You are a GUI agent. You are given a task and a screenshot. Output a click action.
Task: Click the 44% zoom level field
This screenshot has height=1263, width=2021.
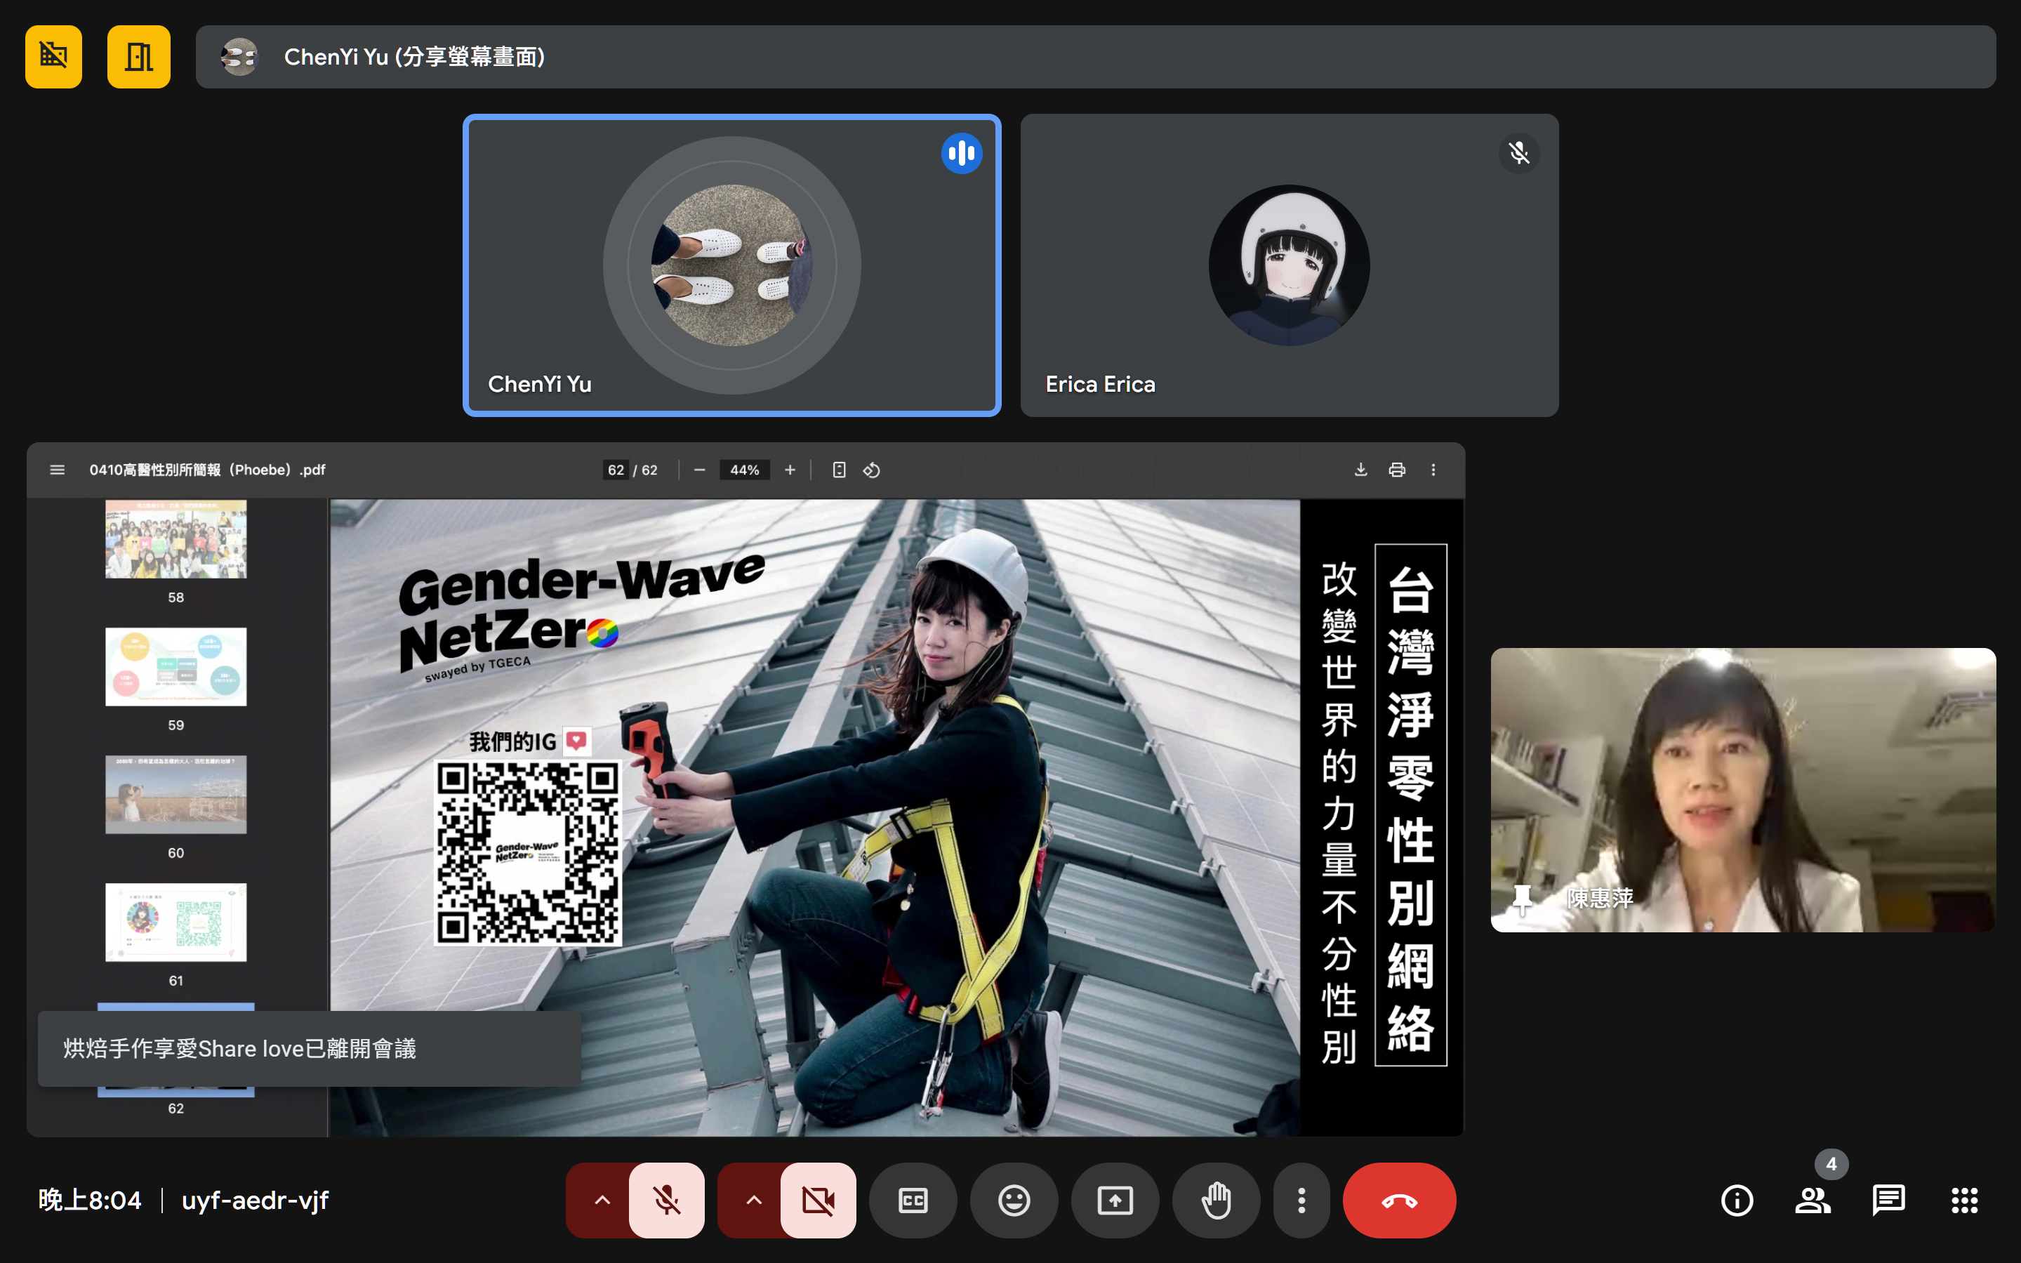(x=744, y=470)
